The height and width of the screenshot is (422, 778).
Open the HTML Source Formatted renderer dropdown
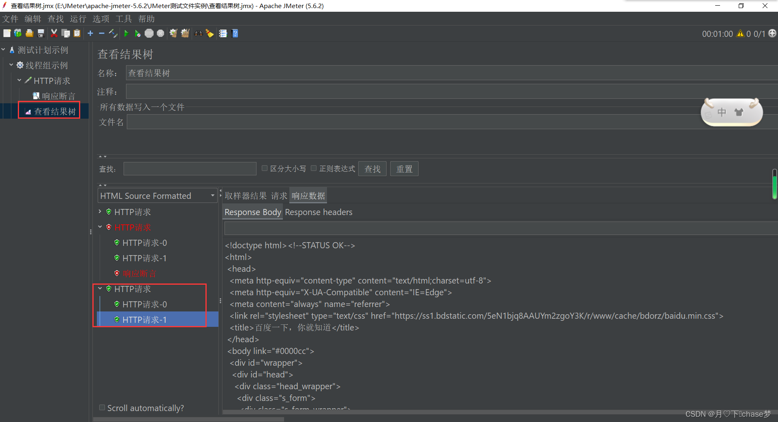click(158, 196)
